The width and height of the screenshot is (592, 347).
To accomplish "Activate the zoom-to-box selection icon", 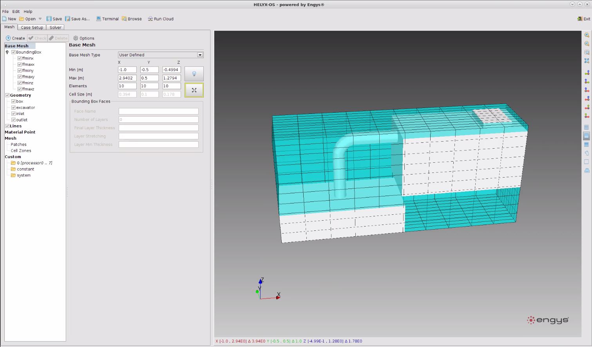I will (x=587, y=52).
